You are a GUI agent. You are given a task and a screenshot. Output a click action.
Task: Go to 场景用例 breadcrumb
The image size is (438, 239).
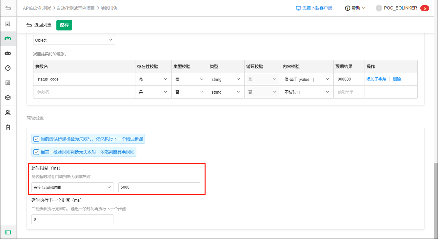[109, 8]
